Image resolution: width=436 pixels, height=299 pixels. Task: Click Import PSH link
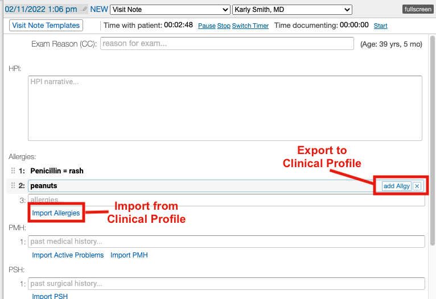tap(50, 296)
